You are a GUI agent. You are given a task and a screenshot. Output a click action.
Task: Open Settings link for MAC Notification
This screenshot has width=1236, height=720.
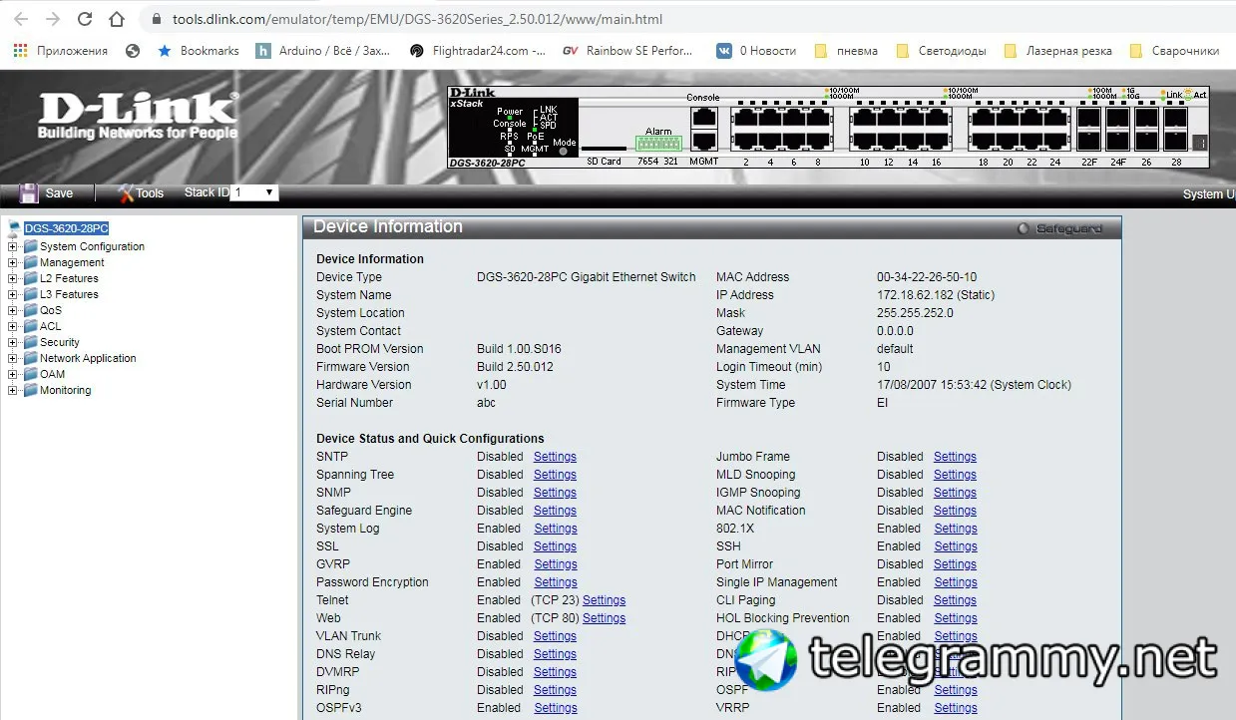[x=955, y=511]
